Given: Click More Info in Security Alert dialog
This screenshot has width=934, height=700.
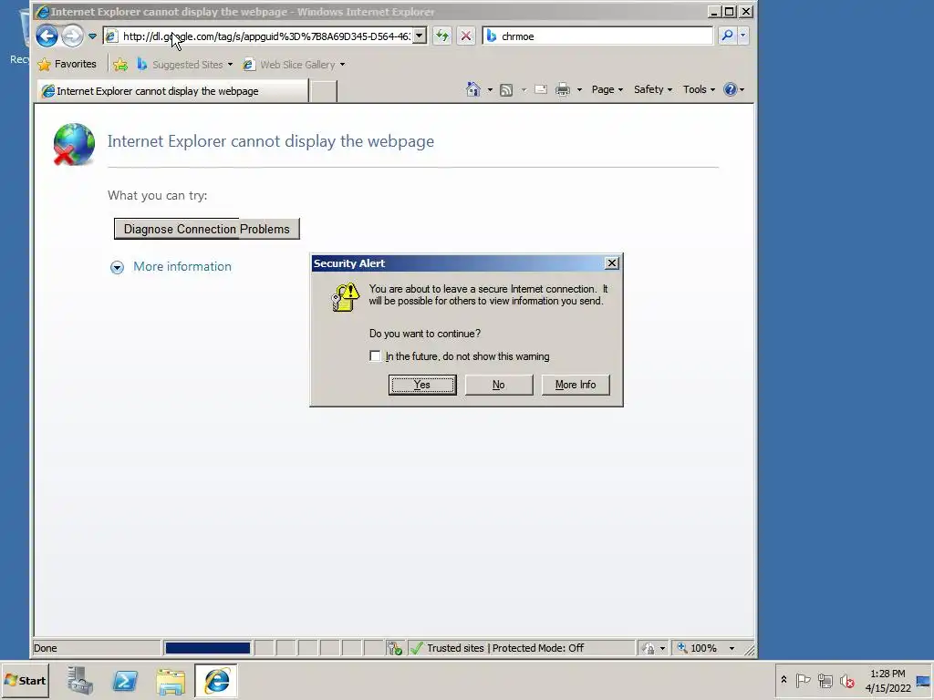Looking at the screenshot, I should (576, 385).
